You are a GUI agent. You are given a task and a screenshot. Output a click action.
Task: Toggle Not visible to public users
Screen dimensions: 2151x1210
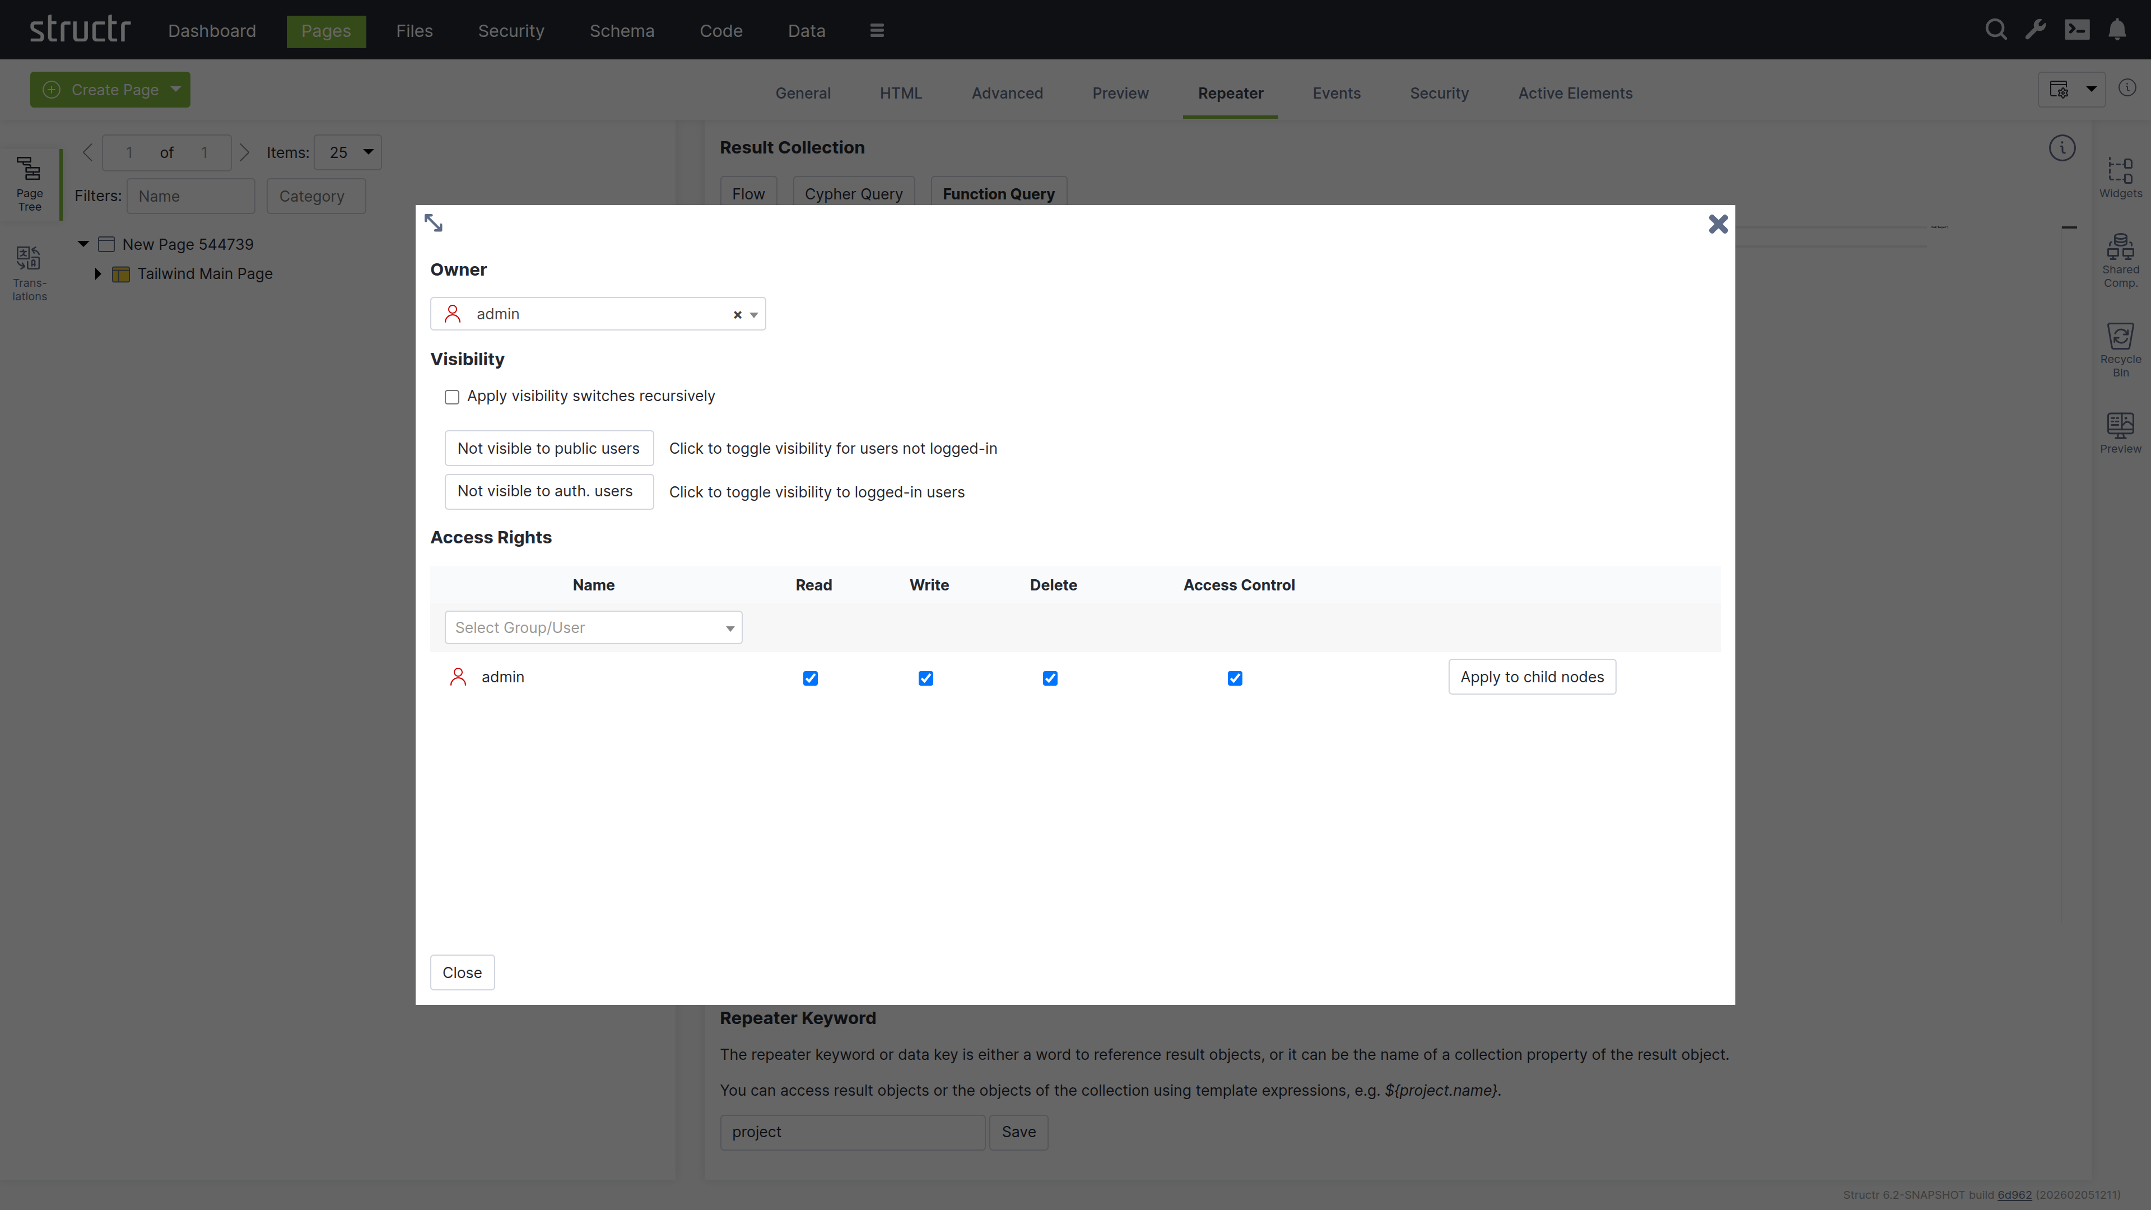pyautogui.click(x=548, y=448)
